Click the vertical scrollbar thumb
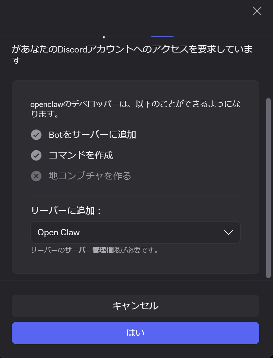 click(x=268, y=187)
